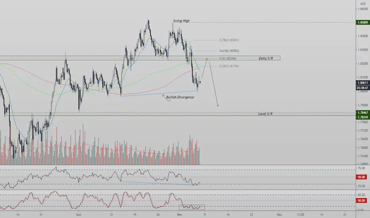Image resolution: width=370 pixels, height=218 pixels.
Task: Click the 1.77800 price axis value
Action: (x=363, y=122)
